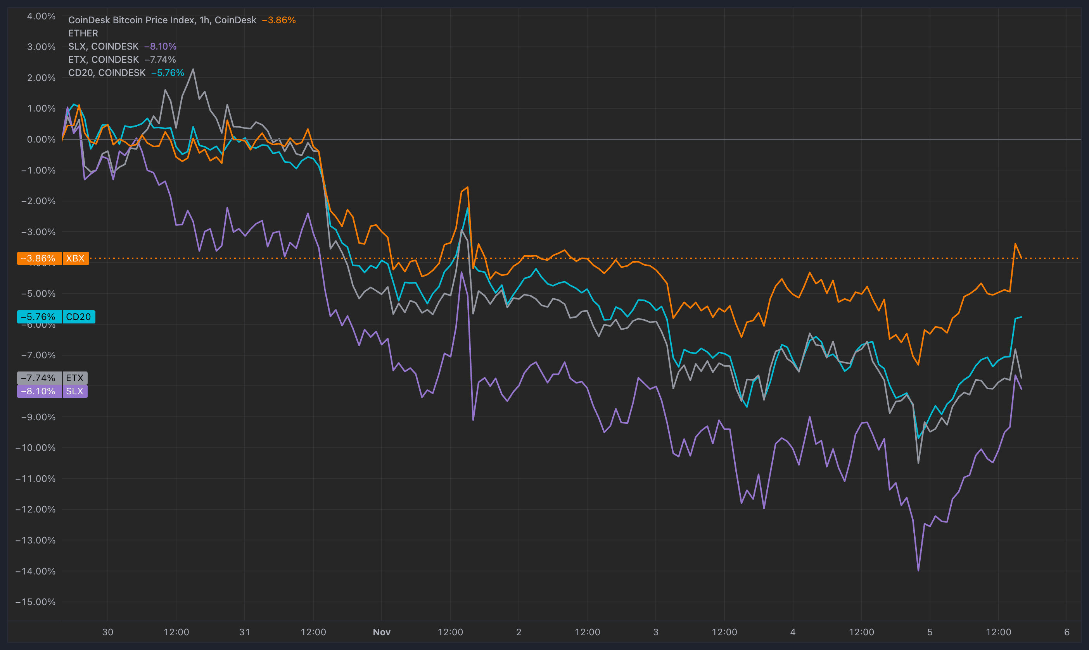This screenshot has height=650, width=1089.
Task: Click the -8.10% value beside SLX legend
Action: click(x=161, y=46)
